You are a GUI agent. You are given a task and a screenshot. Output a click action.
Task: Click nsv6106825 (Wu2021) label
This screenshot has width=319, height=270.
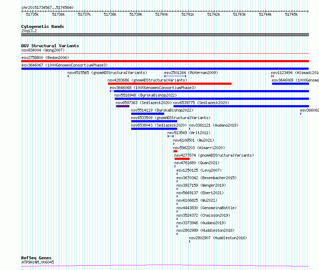click(x=197, y=200)
